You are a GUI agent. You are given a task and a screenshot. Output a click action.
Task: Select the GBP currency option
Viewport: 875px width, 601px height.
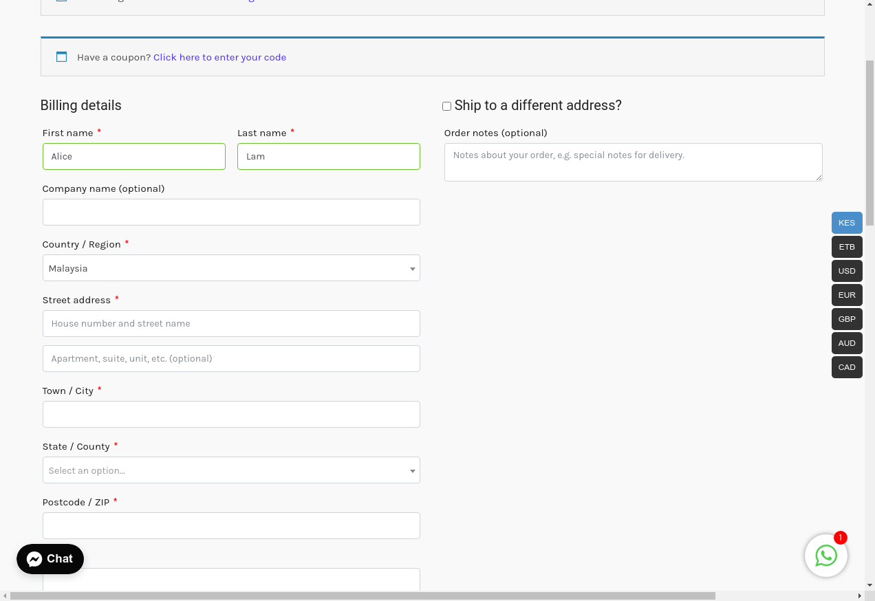pyautogui.click(x=846, y=319)
